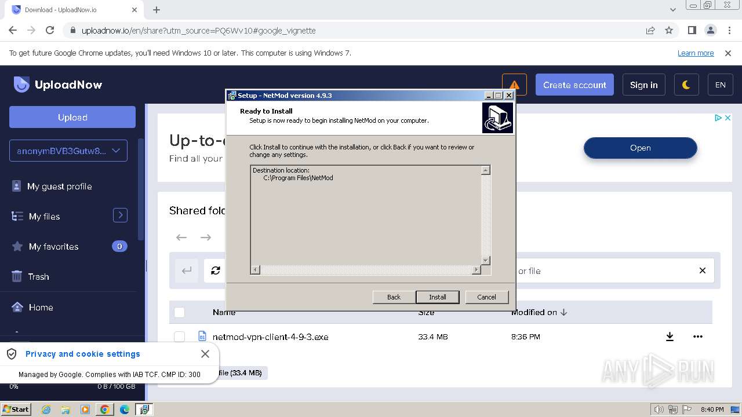Click Install in the NetMod setup dialog
742x417 pixels.
(438, 297)
